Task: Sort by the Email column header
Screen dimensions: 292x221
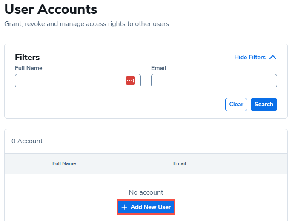Action: pyautogui.click(x=179, y=163)
